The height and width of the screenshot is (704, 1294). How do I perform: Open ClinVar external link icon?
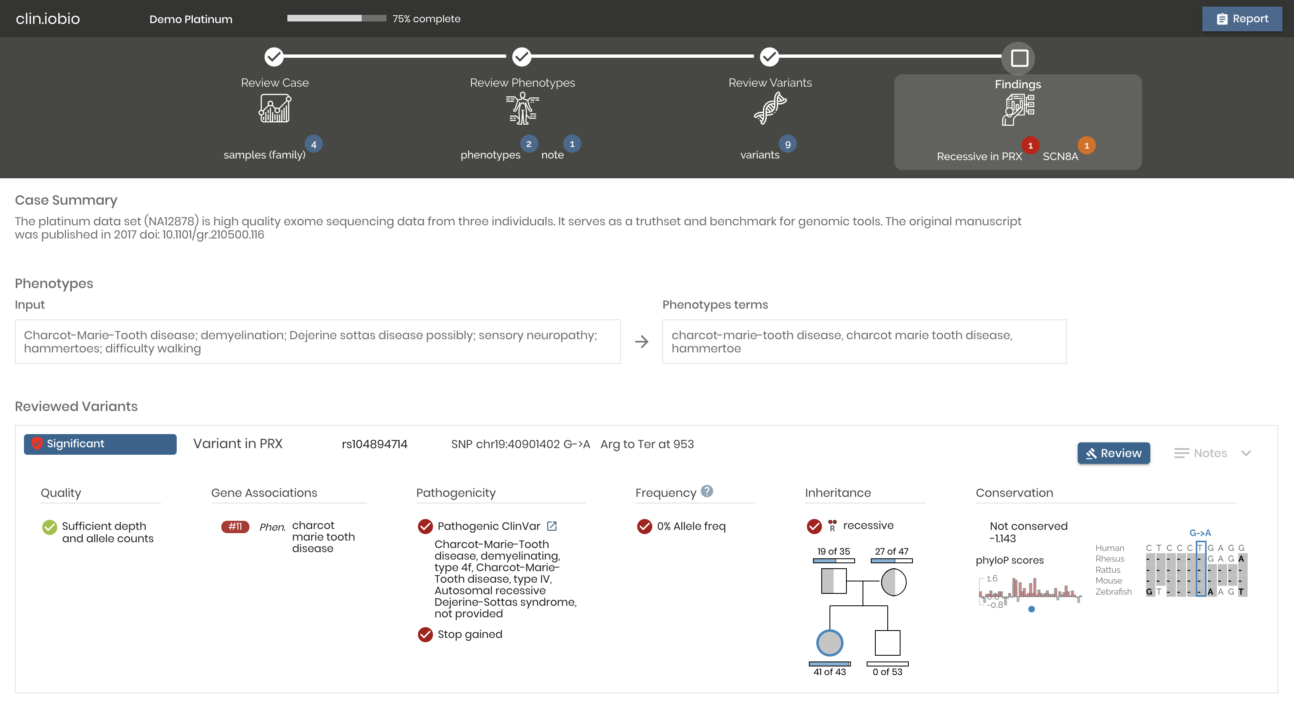click(x=552, y=526)
